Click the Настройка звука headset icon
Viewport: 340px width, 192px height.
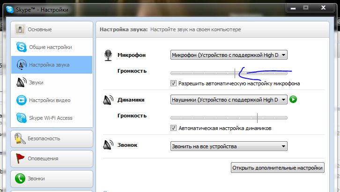pos(21,65)
